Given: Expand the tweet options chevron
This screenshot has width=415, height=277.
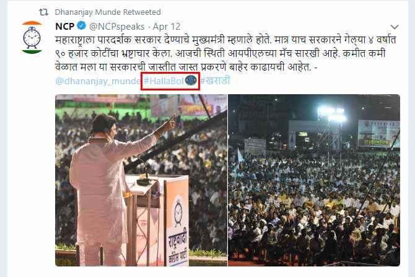Looking at the screenshot, I should 395,27.
